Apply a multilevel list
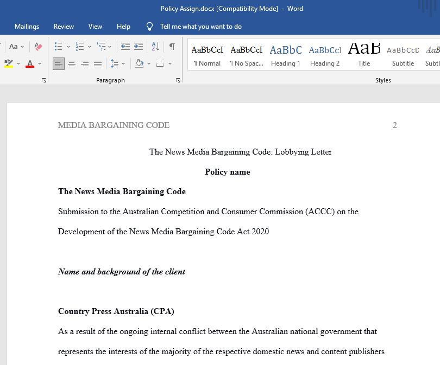Screen dimensions: 440x365 click(x=101, y=47)
